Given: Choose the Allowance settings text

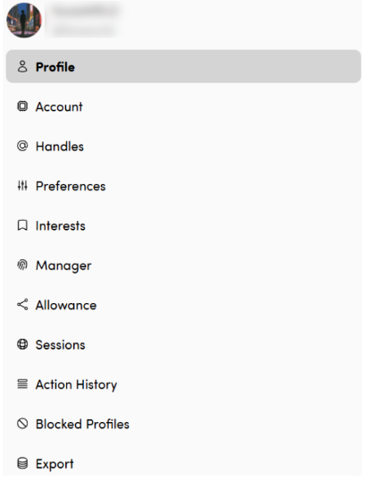Looking at the screenshot, I should coord(66,305).
